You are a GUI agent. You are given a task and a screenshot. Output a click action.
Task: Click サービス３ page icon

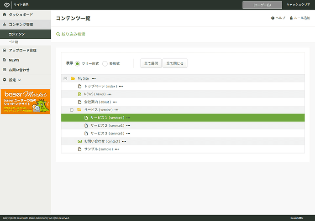(86, 134)
